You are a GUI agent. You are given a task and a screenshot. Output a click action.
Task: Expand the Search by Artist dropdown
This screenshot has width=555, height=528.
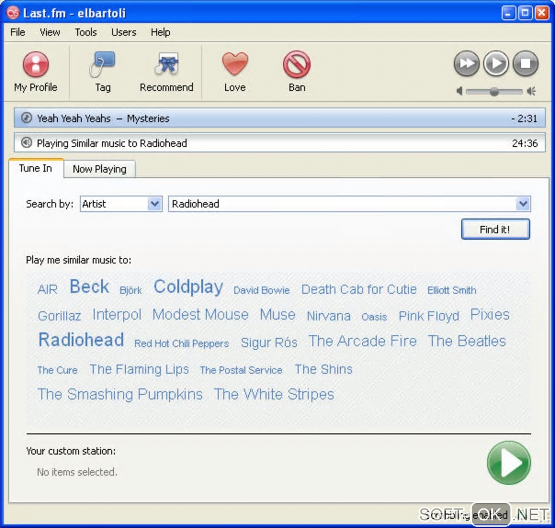[x=155, y=204]
